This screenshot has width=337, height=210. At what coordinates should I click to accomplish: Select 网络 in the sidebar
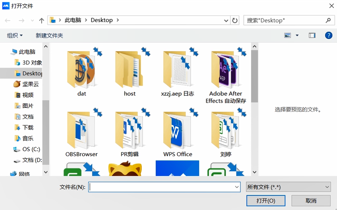click(x=20, y=173)
